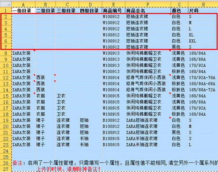Select W100915 in row 17
This screenshot has width=218, height=172.
pos(114,108)
